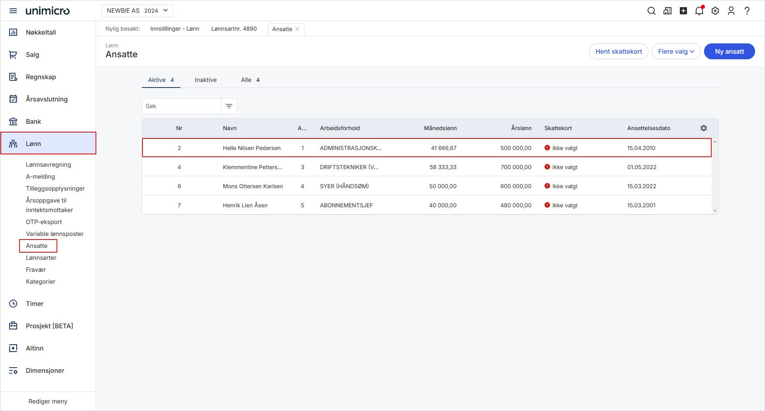This screenshot has height=411, width=765.
Task: Click the ABONNEMENTSJEF cell
Action: point(346,205)
